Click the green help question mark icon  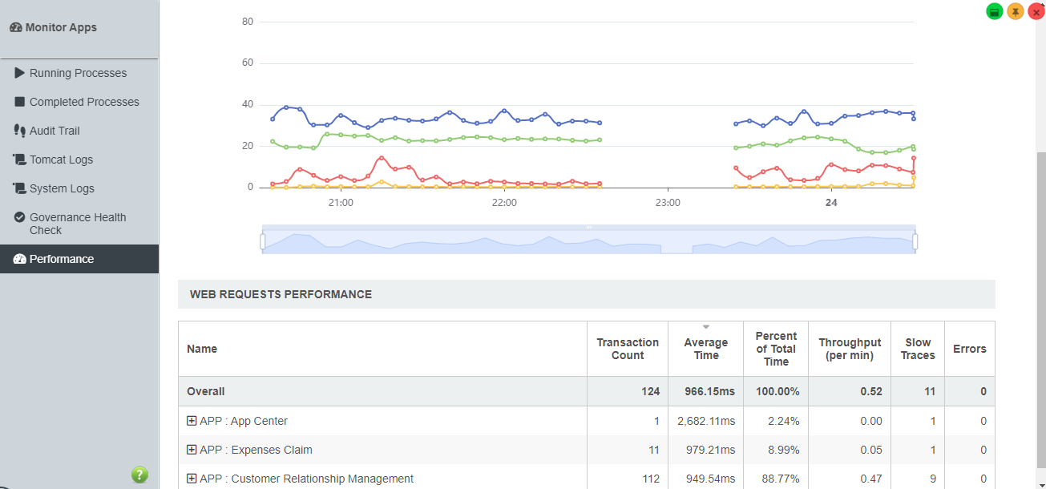[139, 475]
